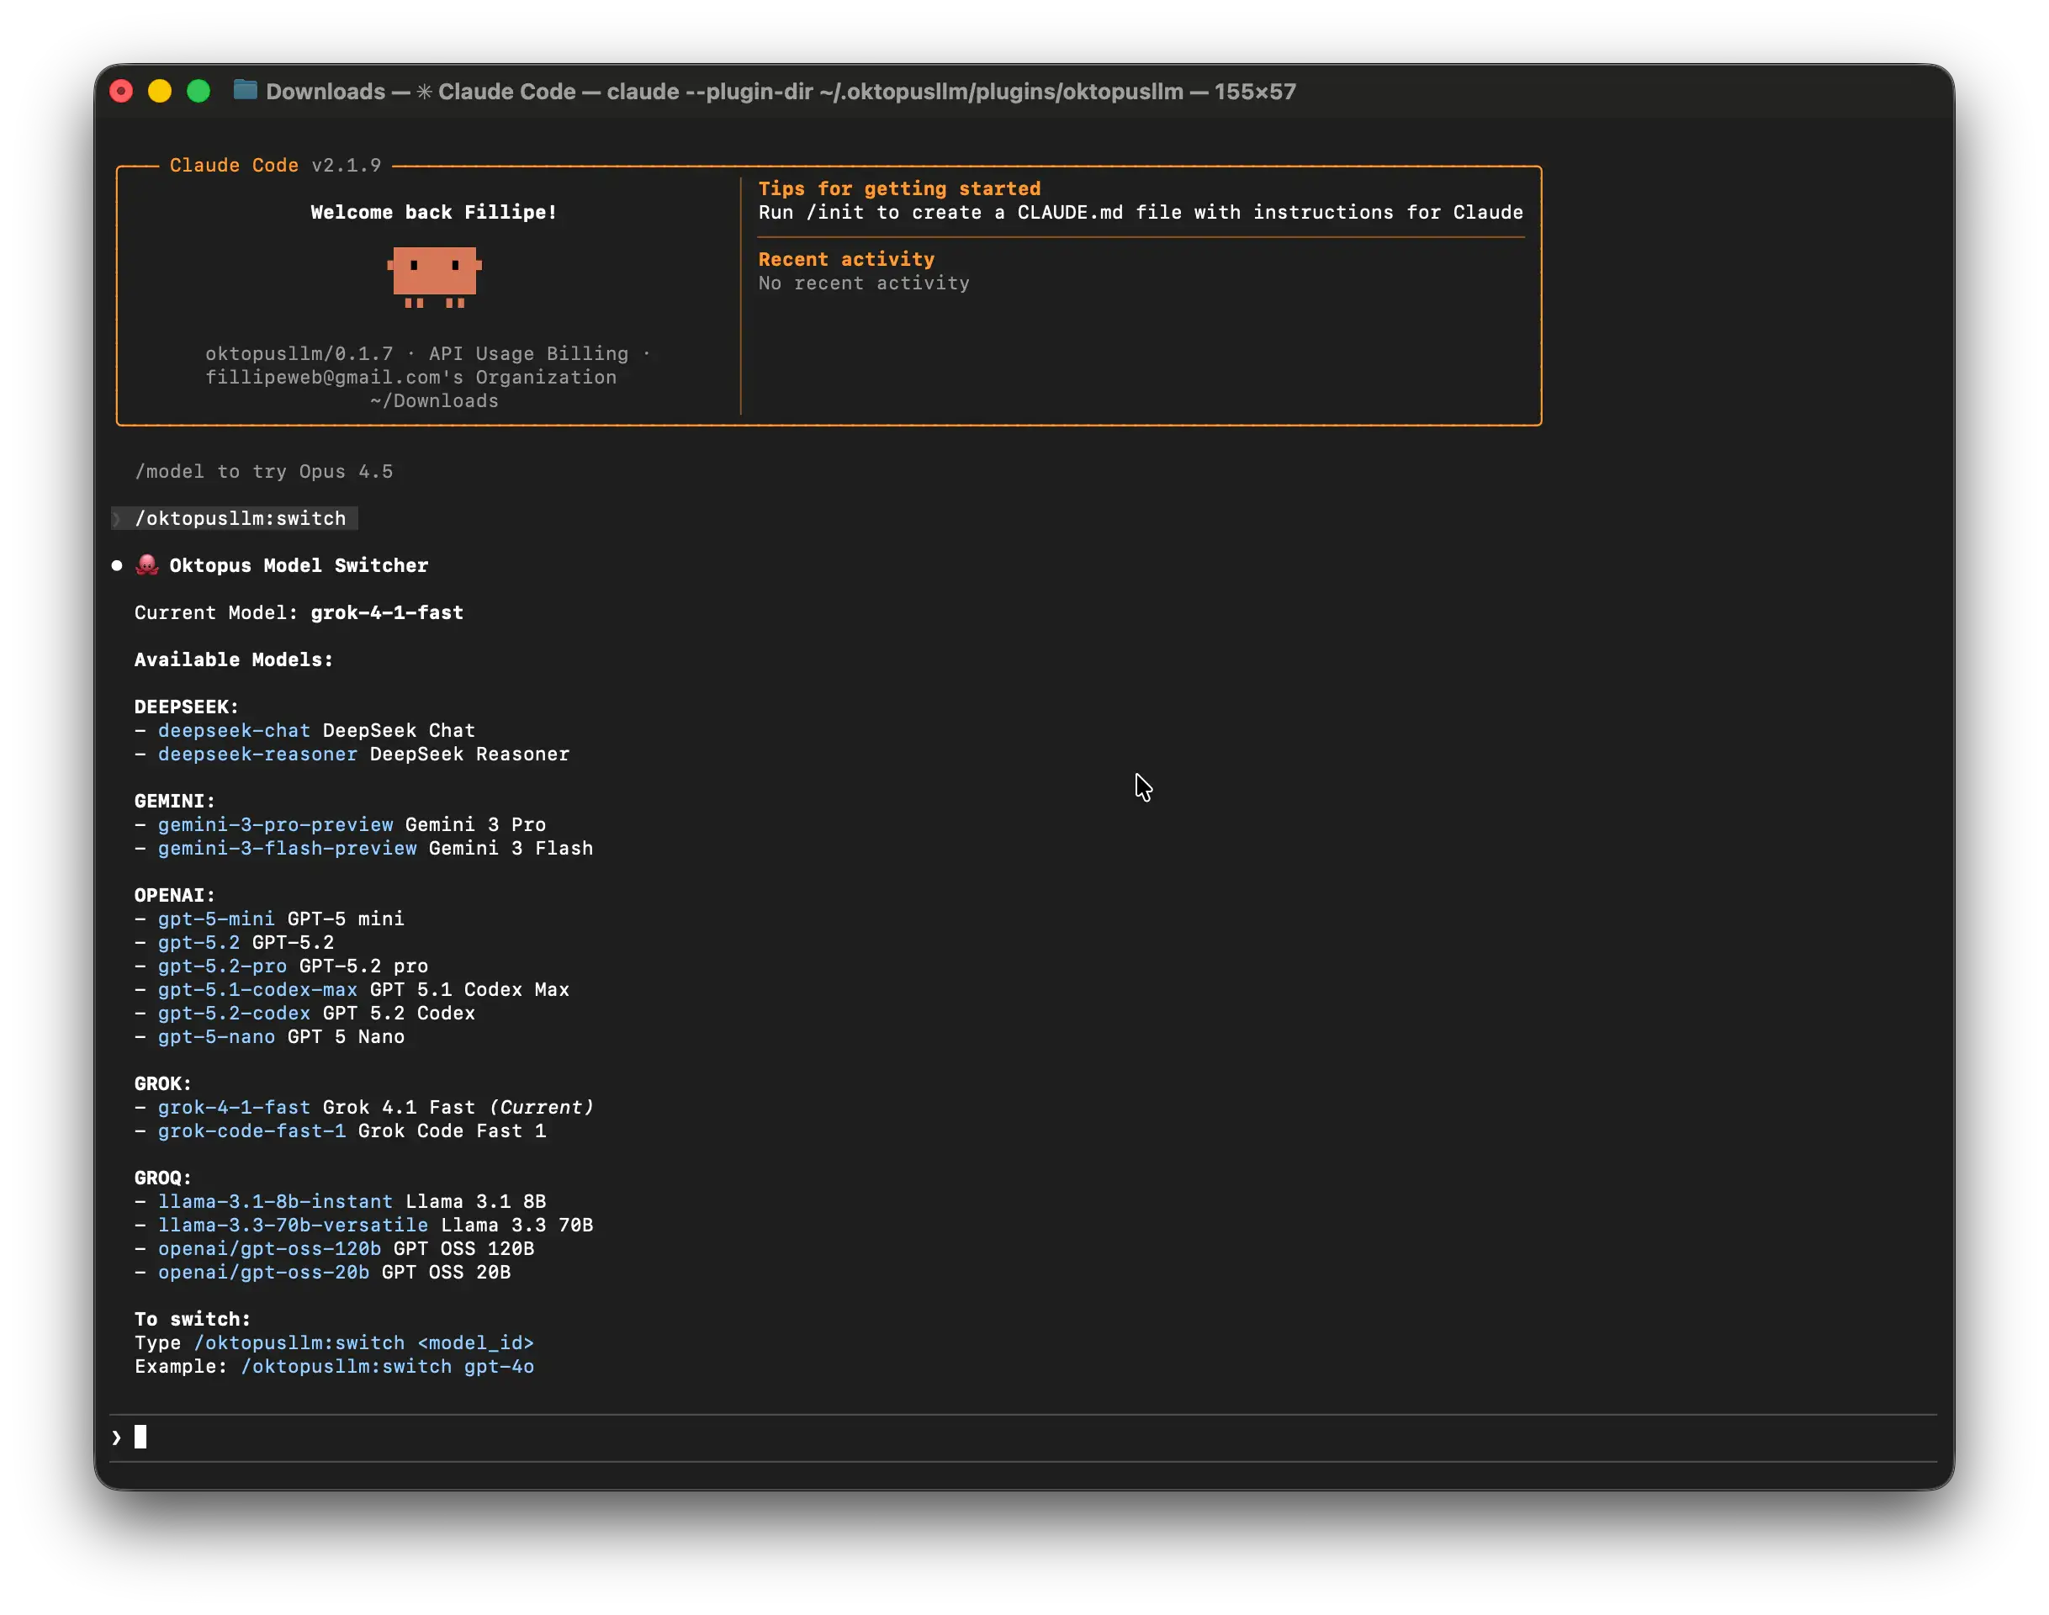Viewport: 2049px width, 1615px height.
Task: Click the window title showing Downloads path
Action: point(780,91)
